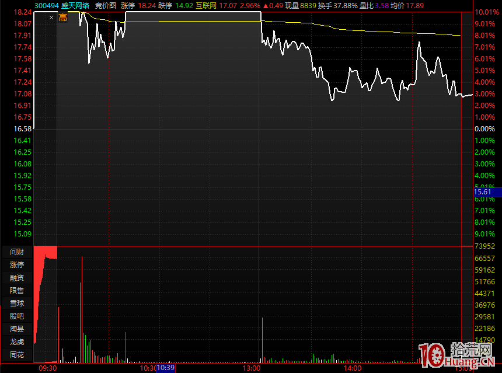Click the 现量 8839 volume value
The image size is (502, 373).
click(x=301, y=5)
